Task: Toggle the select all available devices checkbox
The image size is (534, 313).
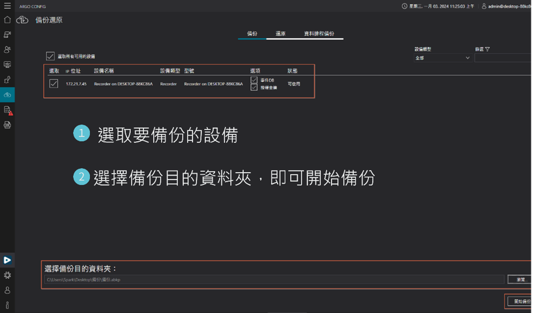Action: pyautogui.click(x=50, y=56)
